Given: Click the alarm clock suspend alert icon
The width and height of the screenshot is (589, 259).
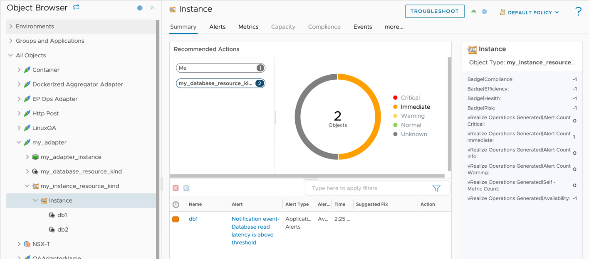Looking at the screenshot, I should pos(186,188).
